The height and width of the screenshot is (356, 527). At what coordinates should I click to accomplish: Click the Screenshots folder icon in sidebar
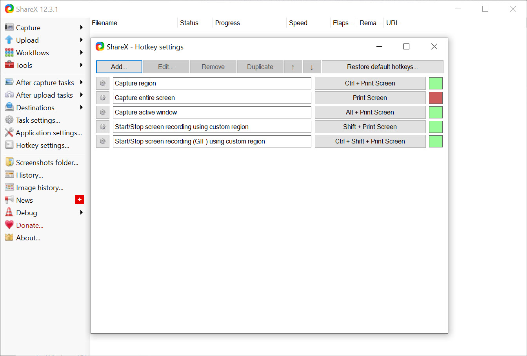point(9,162)
